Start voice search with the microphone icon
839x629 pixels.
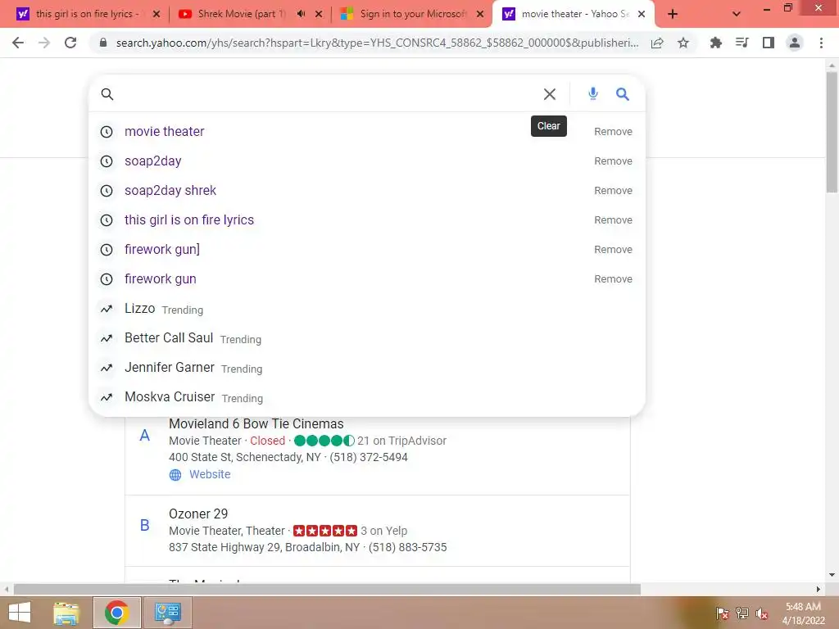(x=593, y=94)
